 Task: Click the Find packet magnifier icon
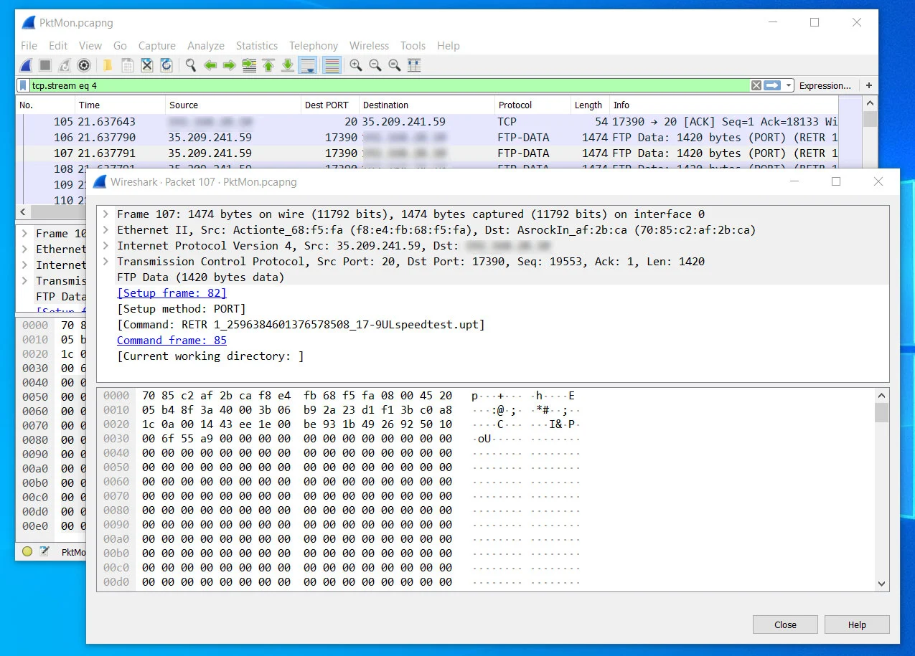pyautogui.click(x=190, y=65)
